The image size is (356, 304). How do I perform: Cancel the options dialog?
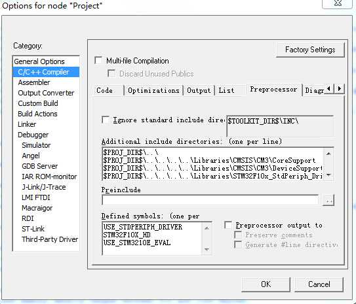point(319,284)
